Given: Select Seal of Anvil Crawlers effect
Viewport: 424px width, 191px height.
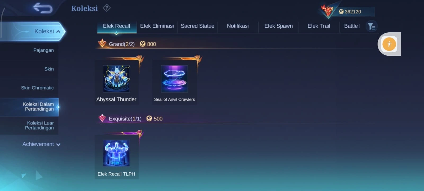Looking at the screenshot, I should pyautogui.click(x=174, y=82).
